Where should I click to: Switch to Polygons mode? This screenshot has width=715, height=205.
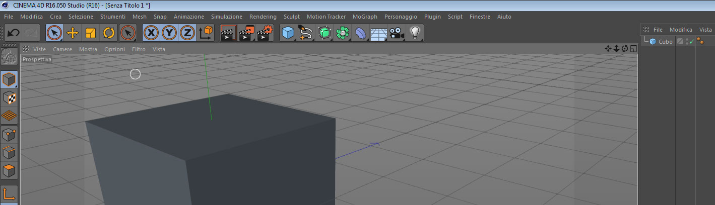[x=10, y=170]
